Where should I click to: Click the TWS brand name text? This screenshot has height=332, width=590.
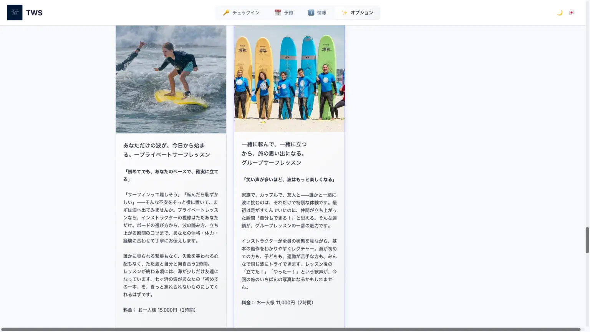(34, 13)
